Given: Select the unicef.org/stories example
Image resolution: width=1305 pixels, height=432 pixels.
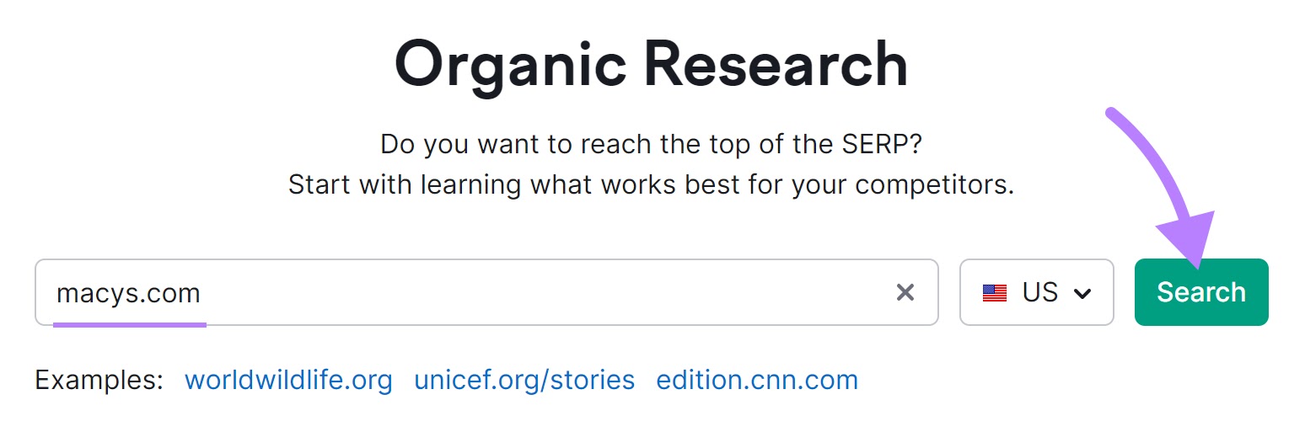Looking at the screenshot, I should (524, 380).
